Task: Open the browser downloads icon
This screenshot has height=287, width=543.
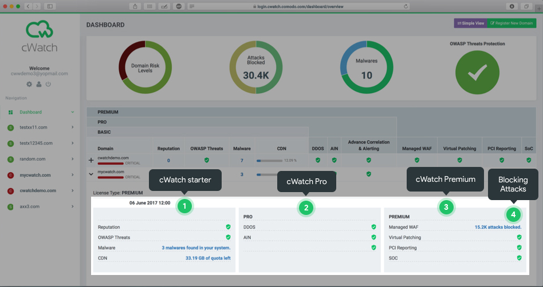Action: coord(511,6)
